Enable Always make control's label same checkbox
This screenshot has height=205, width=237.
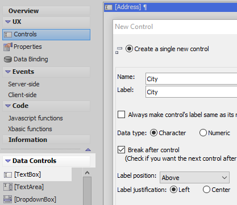pos(121,115)
